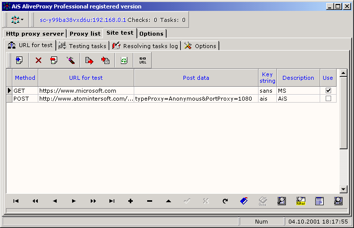
Task: Go to first record in navigator
Action: click(x=16, y=201)
